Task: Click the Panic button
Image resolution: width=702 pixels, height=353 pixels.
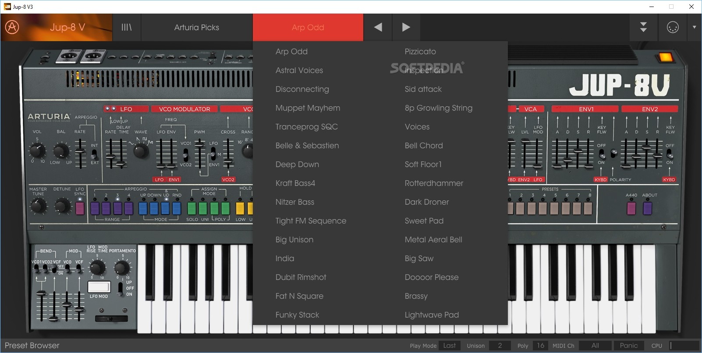Action: 629,346
